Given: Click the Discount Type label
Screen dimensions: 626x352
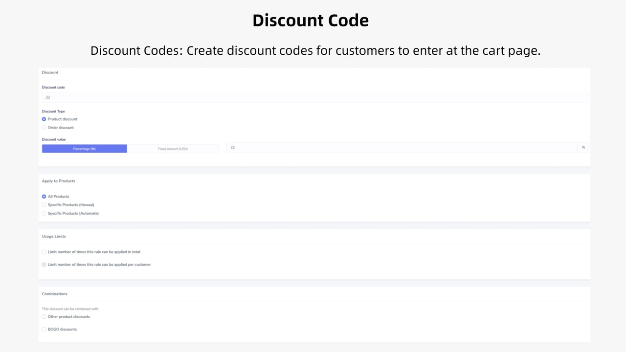Looking at the screenshot, I should [53, 111].
